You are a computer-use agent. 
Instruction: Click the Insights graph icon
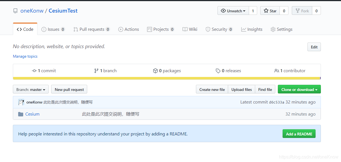click(x=244, y=29)
